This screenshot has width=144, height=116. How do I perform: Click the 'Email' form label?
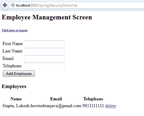8,58
